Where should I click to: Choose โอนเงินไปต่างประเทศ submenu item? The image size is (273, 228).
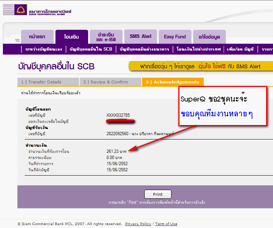[x=198, y=49]
